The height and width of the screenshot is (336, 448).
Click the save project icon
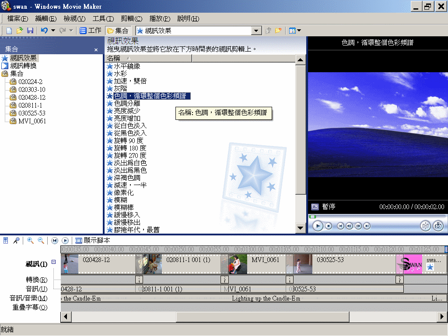(x=30, y=30)
